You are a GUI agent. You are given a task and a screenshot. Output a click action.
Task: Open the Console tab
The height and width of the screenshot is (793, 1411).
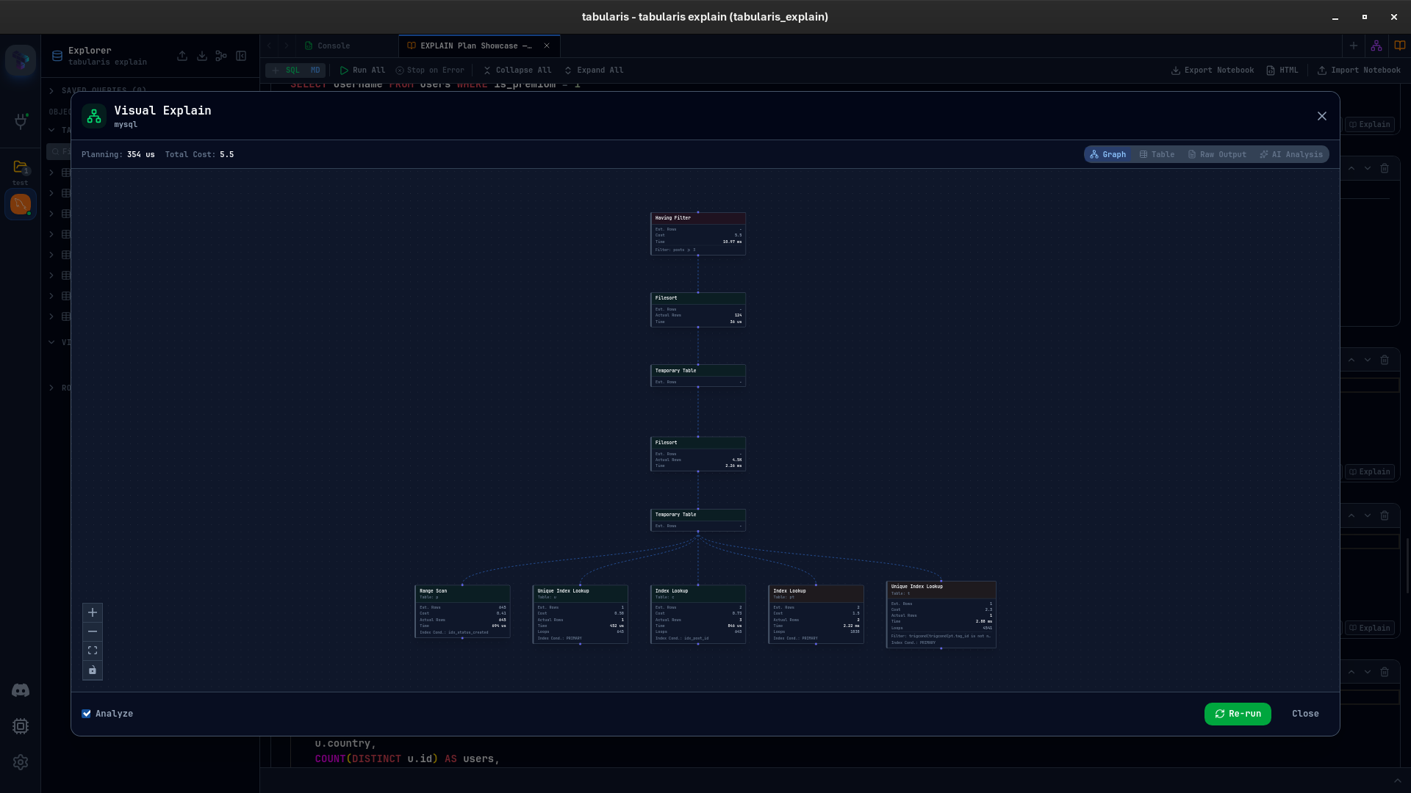point(333,46)
